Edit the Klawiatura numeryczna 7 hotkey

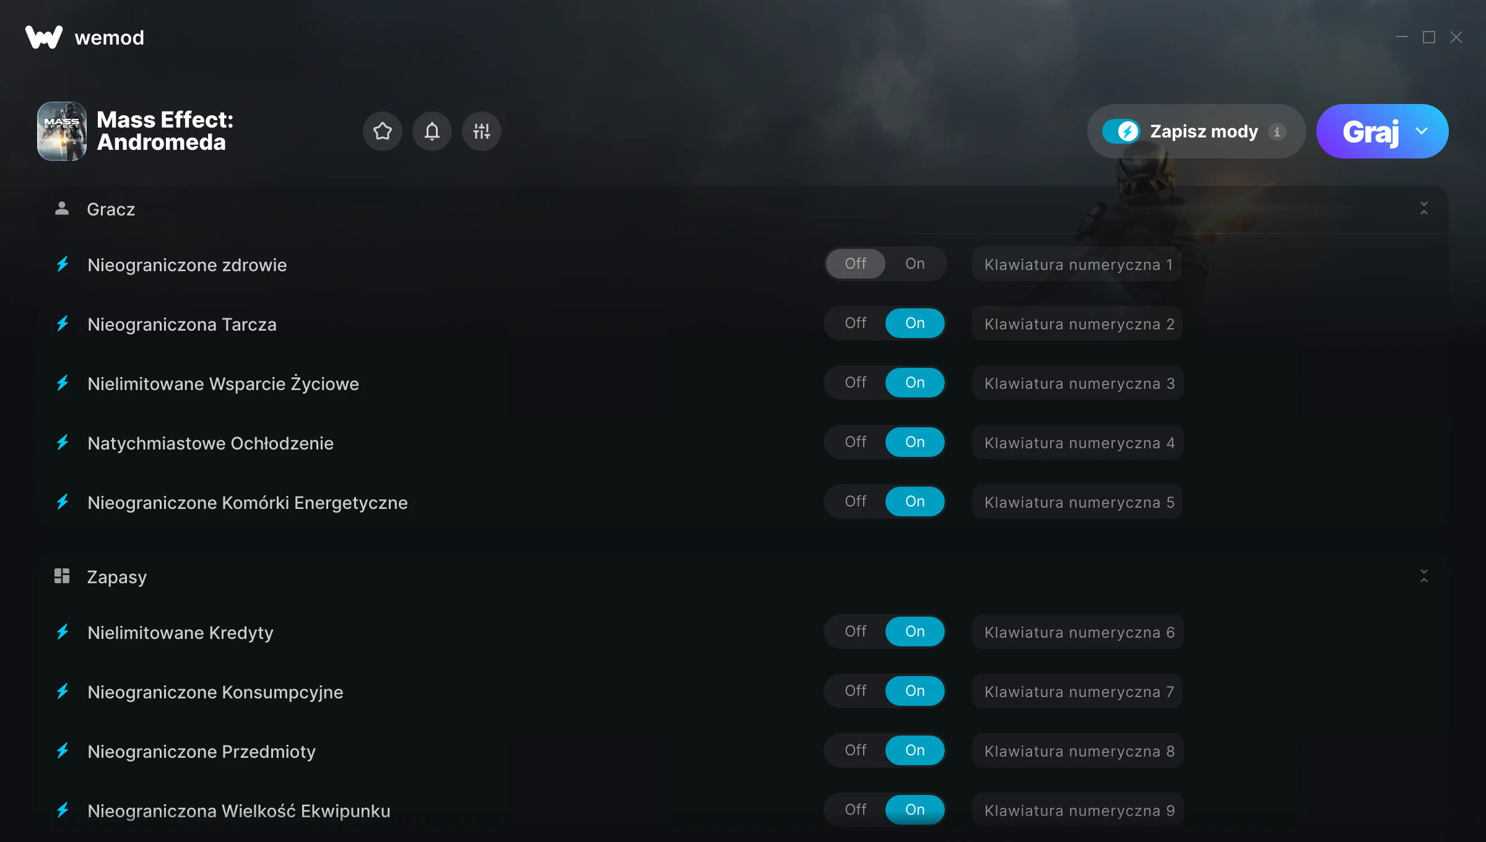click(1078, 692)
